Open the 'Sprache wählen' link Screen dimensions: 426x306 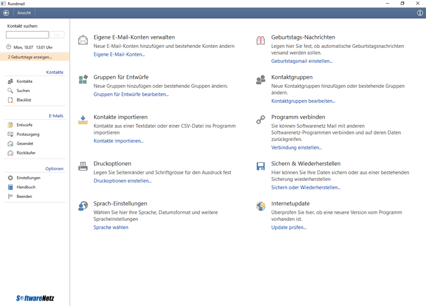coord(111,227)
